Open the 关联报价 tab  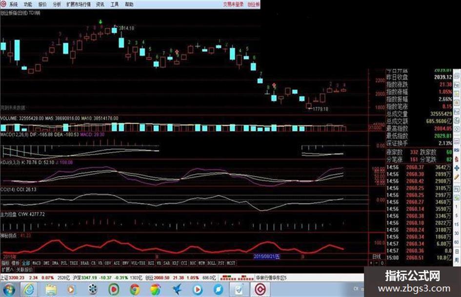tap(24, 270)
